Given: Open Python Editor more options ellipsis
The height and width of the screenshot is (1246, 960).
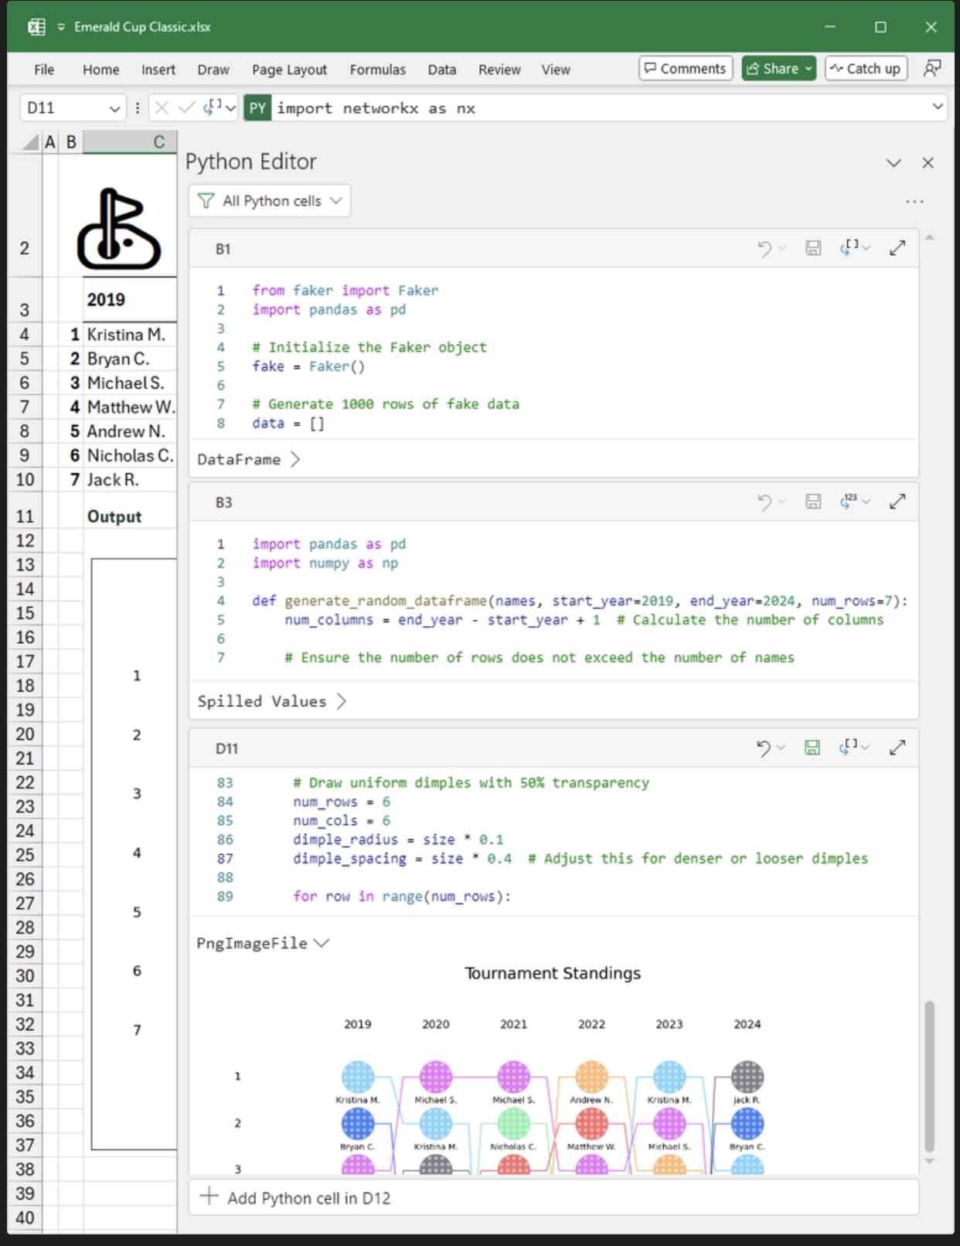Looking at the screenshot, I should pyautogui.click(x=914, y=202).
